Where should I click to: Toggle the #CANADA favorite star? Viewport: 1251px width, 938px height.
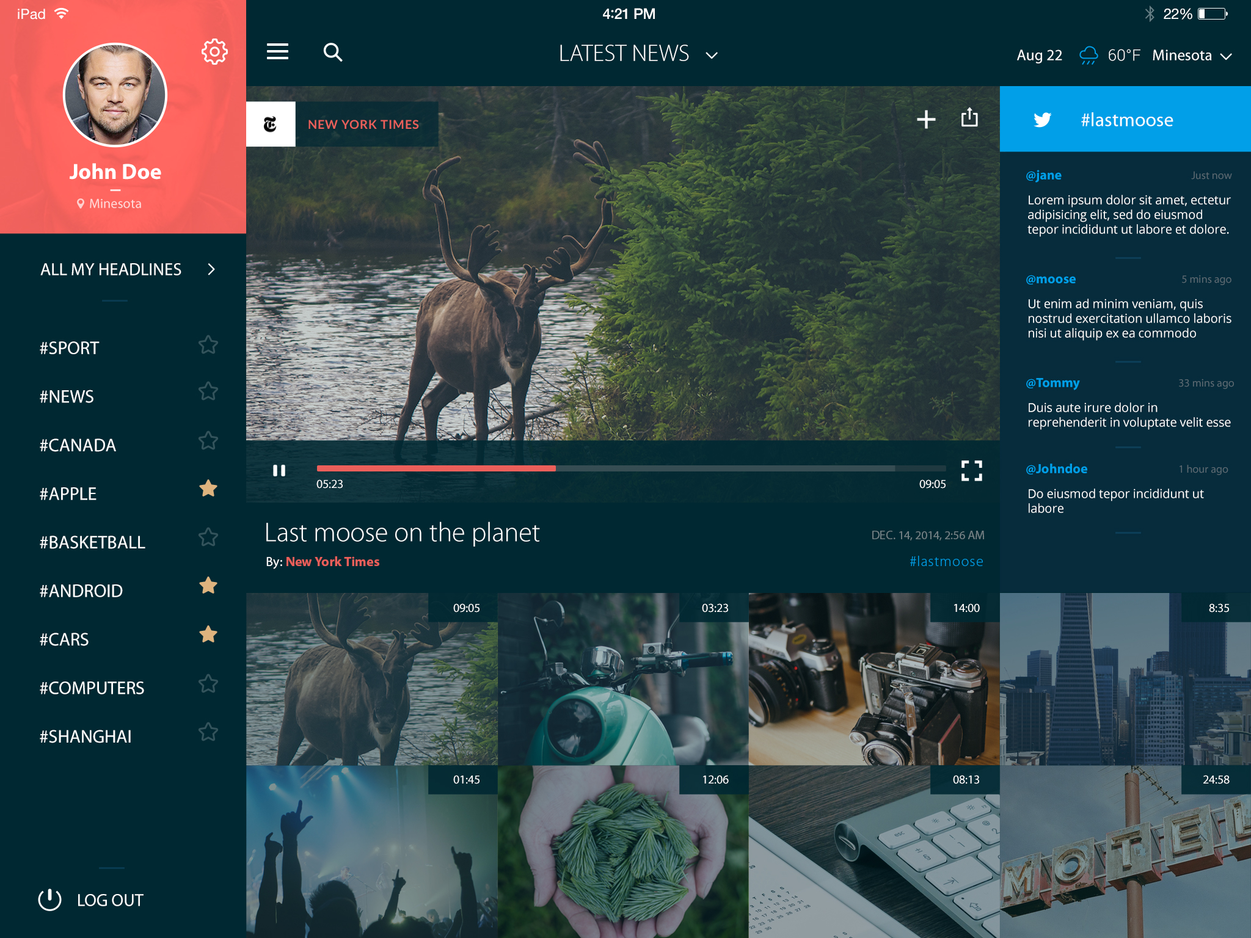208,441
